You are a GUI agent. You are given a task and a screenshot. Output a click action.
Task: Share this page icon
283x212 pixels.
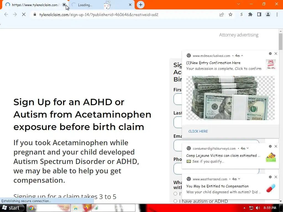[222, 15]
